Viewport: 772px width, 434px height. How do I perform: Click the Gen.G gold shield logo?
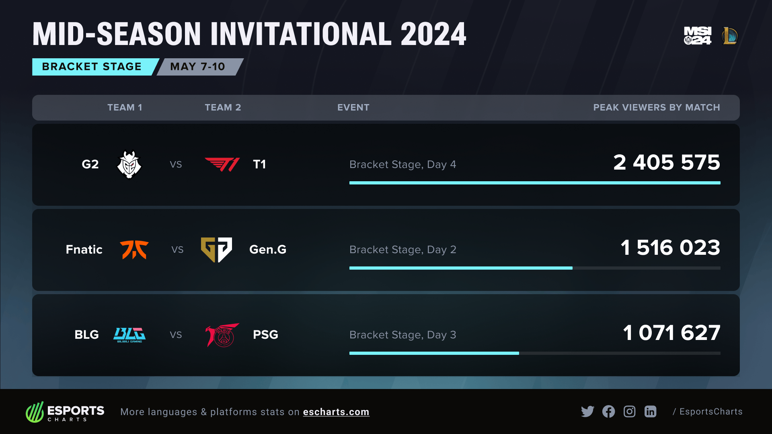point(216,250)
